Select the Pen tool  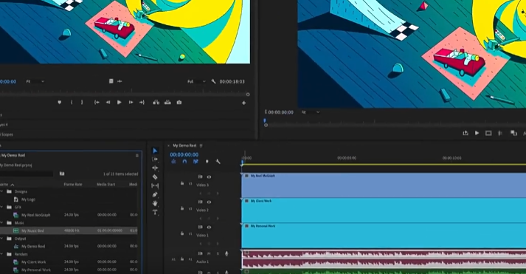pos(155,194)
